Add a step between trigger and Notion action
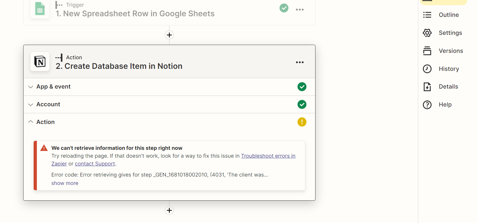Image resolution: width=478 pixels, height=223 pixels. (x=169, y=35)
